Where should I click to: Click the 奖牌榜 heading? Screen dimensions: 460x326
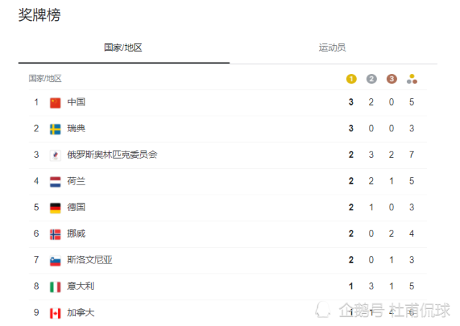click(39, 15)
